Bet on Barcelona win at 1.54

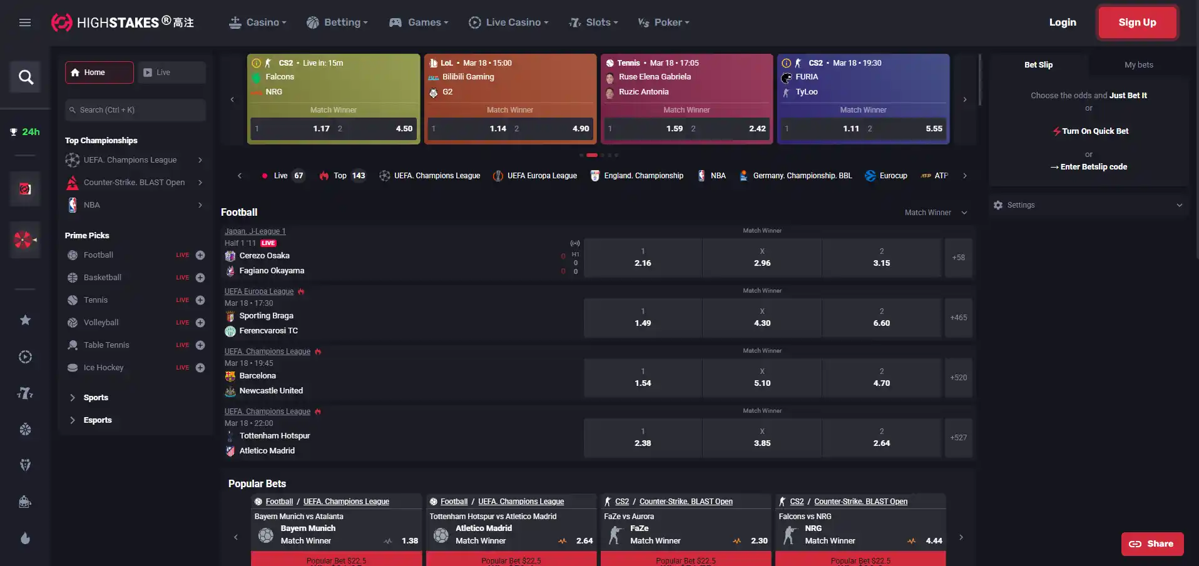pyautogui.click(x=643, y=378)
